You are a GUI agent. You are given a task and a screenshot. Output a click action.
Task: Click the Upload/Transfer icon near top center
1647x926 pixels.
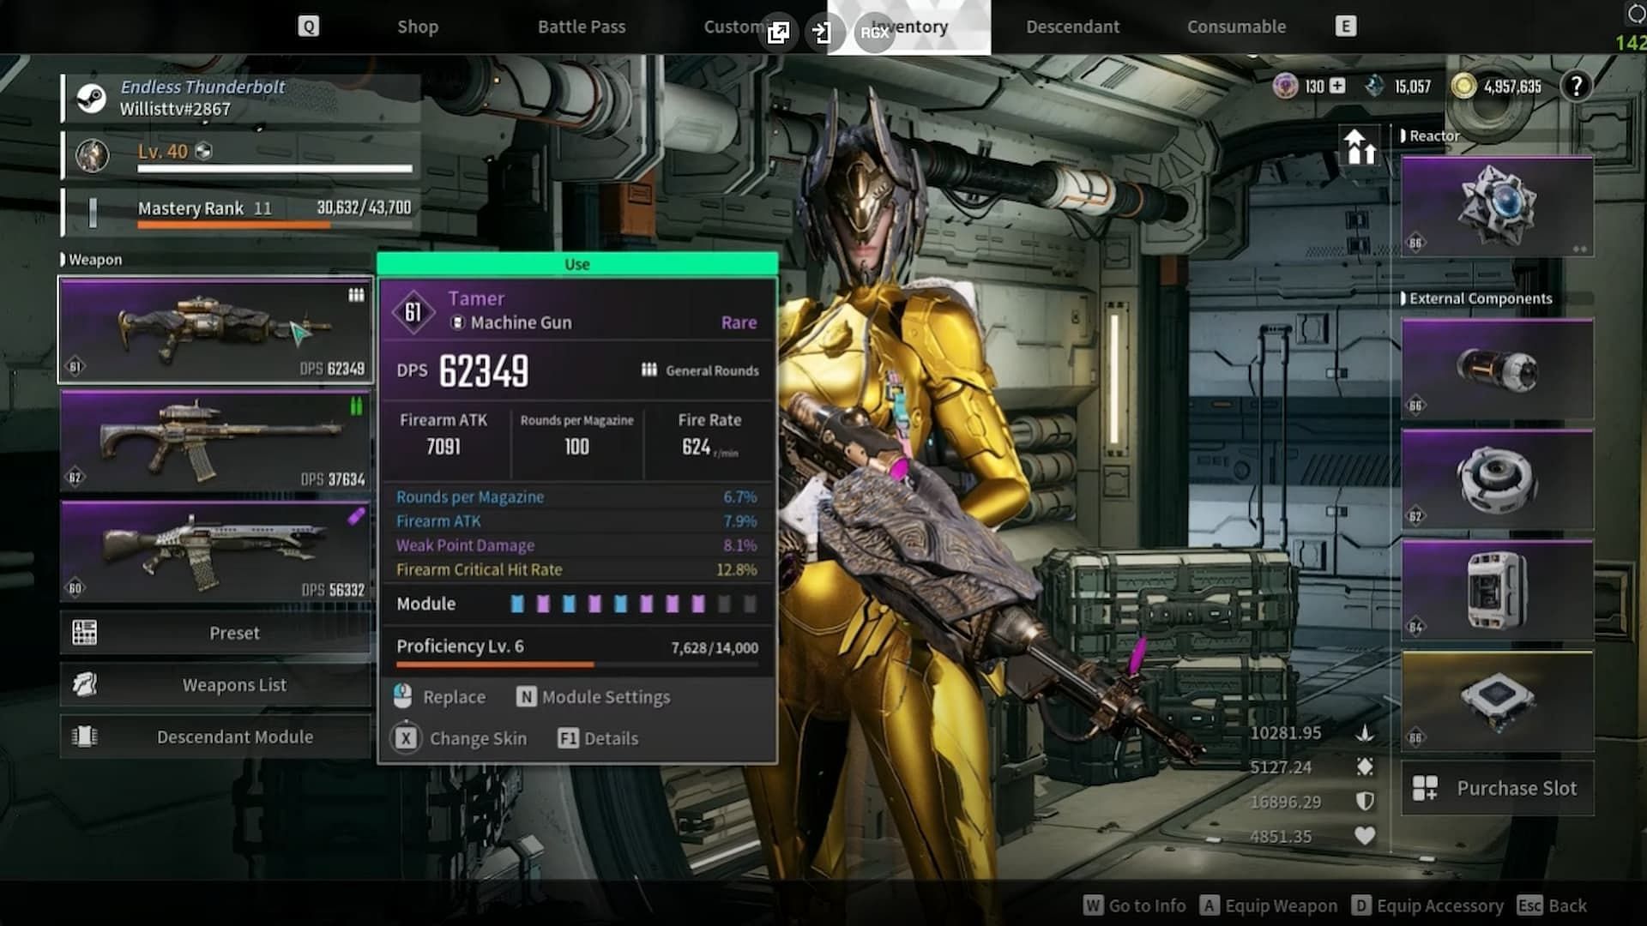(823, 31)
